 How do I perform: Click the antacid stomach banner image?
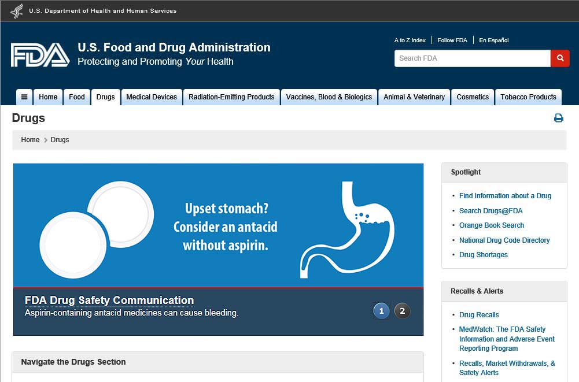218,225
